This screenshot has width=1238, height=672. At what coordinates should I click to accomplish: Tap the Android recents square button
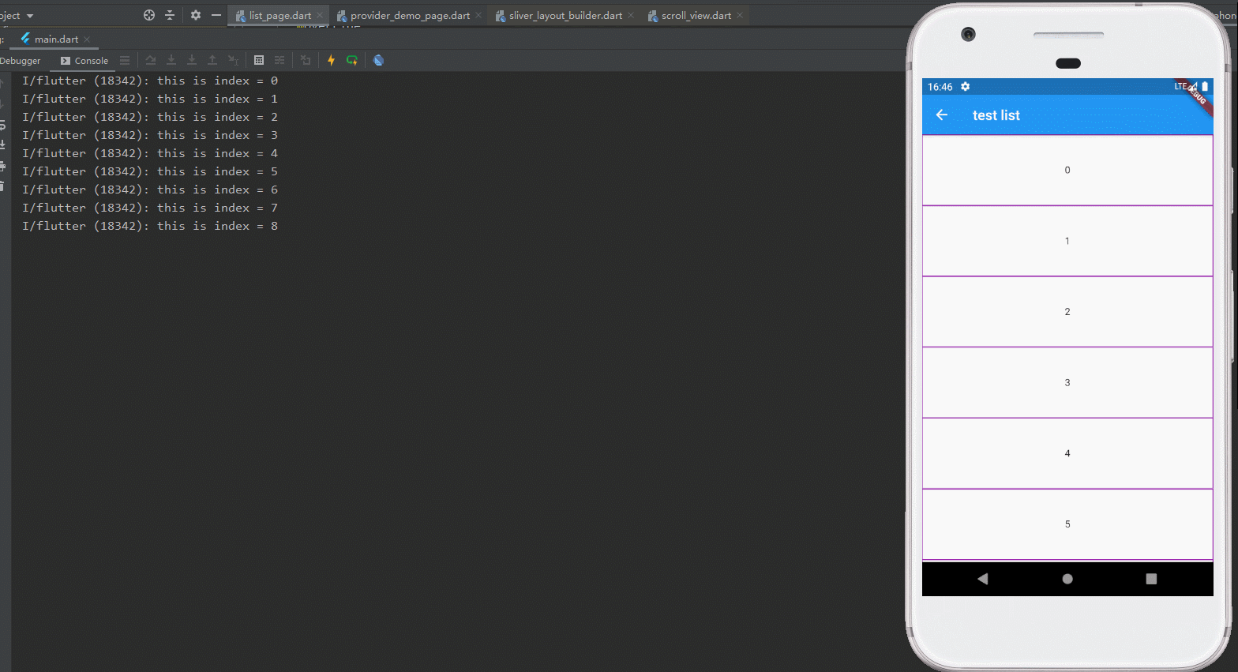[1151, 579]
